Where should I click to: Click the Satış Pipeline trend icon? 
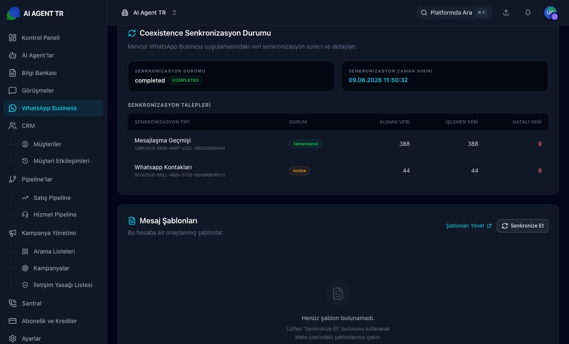25,198
